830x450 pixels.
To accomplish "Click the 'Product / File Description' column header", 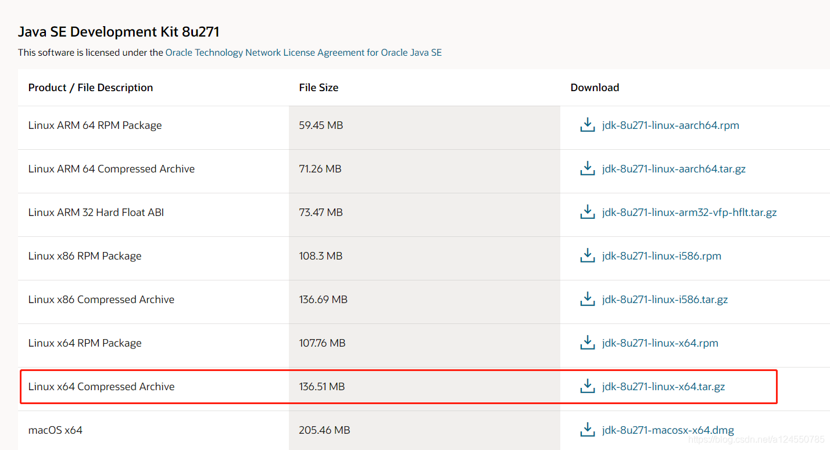I will [91, 88].
